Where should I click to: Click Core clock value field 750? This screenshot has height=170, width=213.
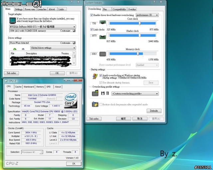[x=94, y=23]
